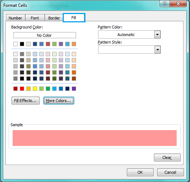Click the Pattern Style combo box field
This screenshot has height=182, width=190.
click(x=129, y=49)
